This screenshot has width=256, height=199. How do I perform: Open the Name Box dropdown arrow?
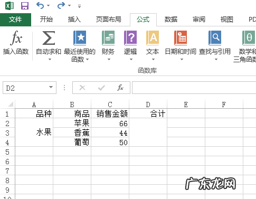tap(51, 87)
